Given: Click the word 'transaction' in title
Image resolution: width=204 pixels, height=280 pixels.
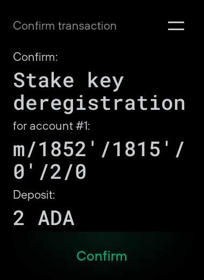Looking at the screenshot, I should [88, 26].
